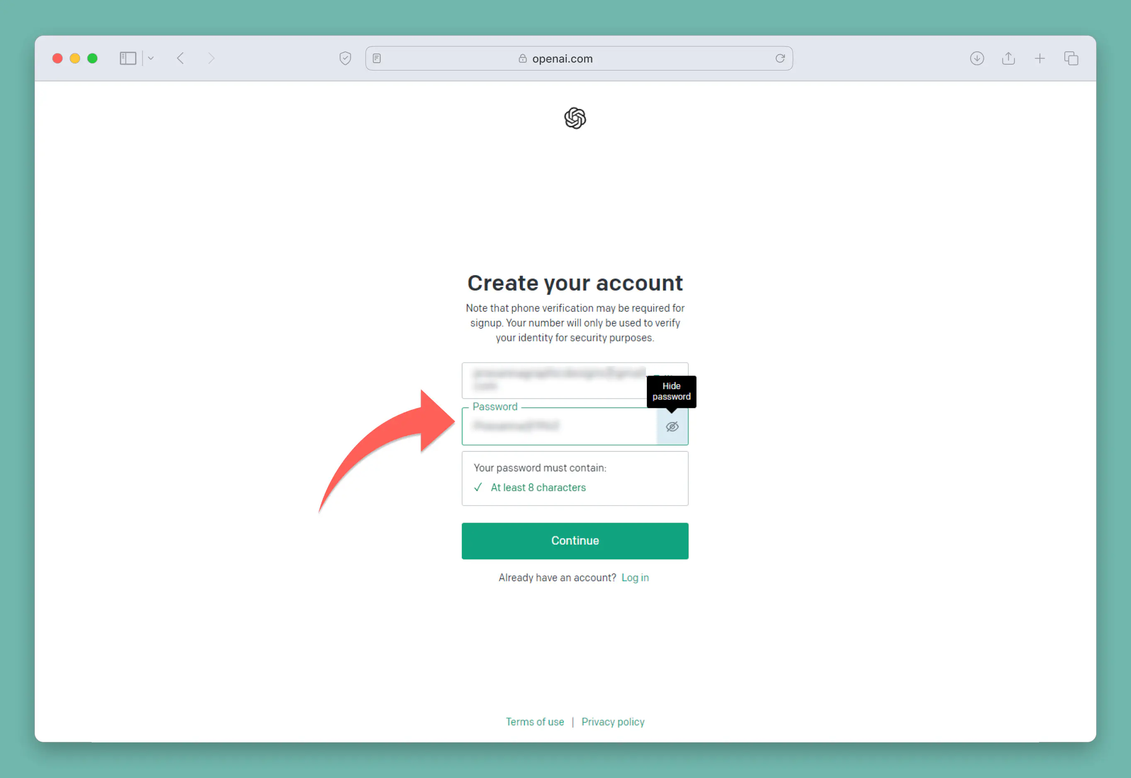Toggle the hide password eye icon

pos(672,427)
